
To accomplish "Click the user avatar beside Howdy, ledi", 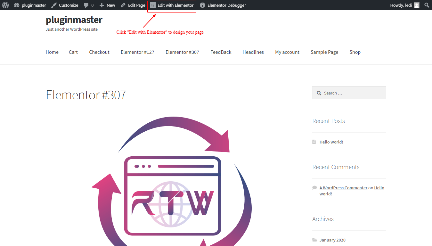I will pos(416,5).
